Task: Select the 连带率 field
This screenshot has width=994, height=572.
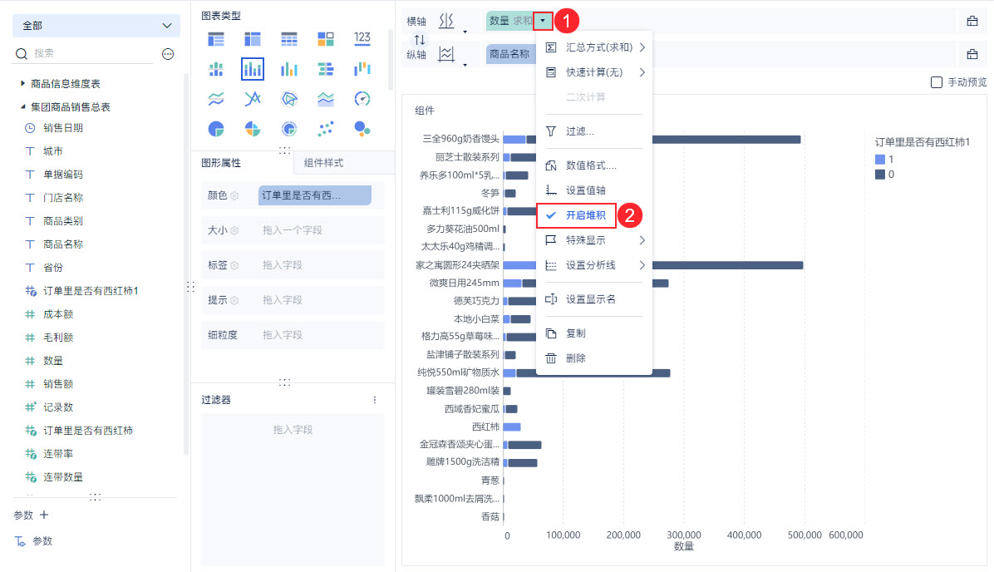Action: pos(57,454)
